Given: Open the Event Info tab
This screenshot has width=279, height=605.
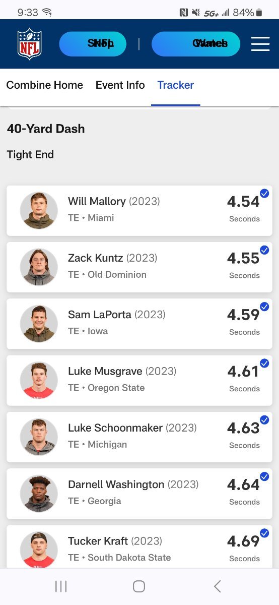Looking at the screenshot, I should click(x=120, y=85).
